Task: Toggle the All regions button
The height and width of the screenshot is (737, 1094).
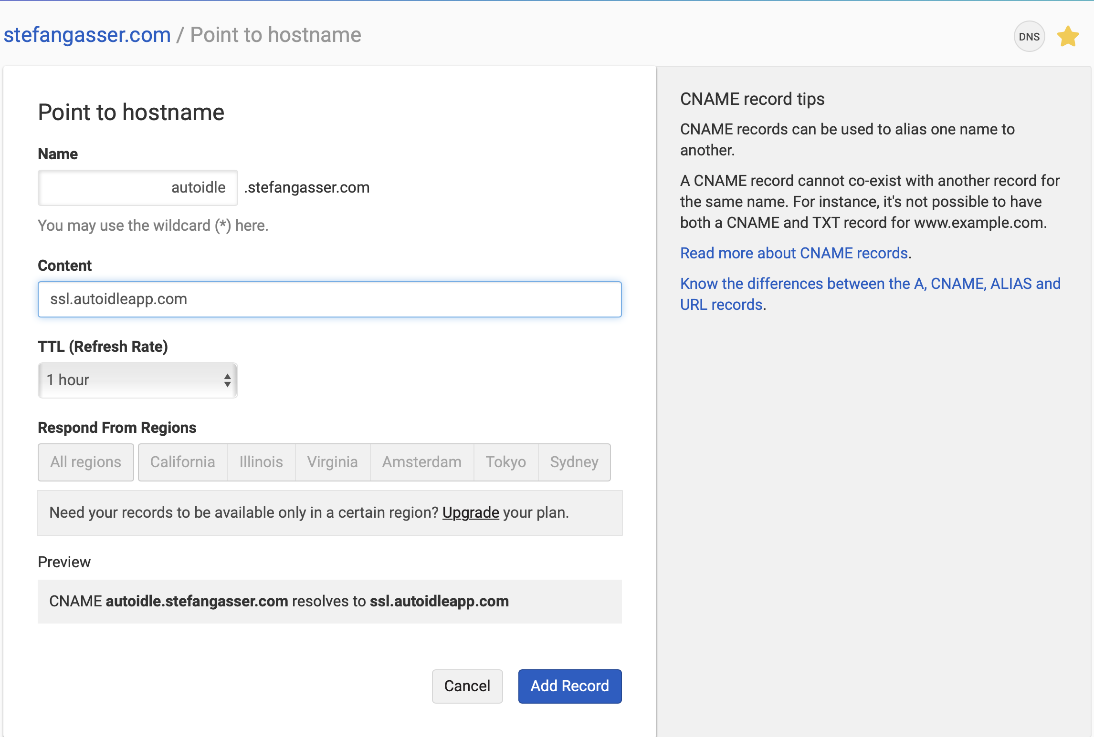Action: click(x=86, y=462)
